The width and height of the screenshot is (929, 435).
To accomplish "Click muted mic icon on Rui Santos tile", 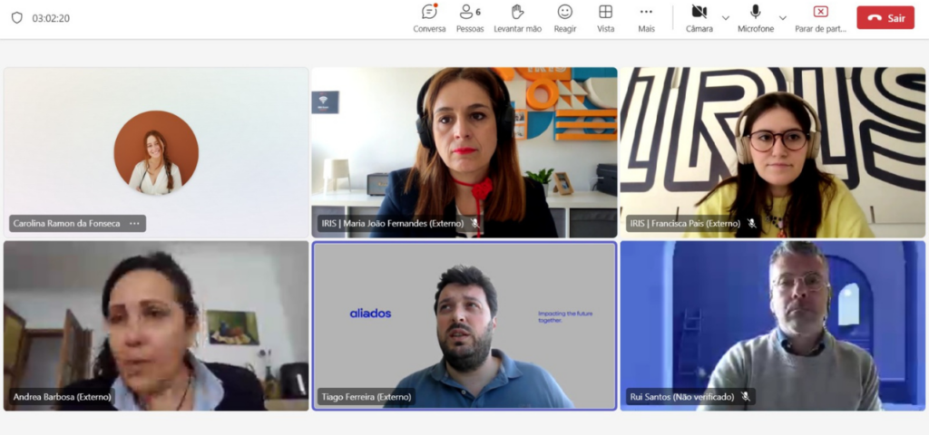I will 745,397.
